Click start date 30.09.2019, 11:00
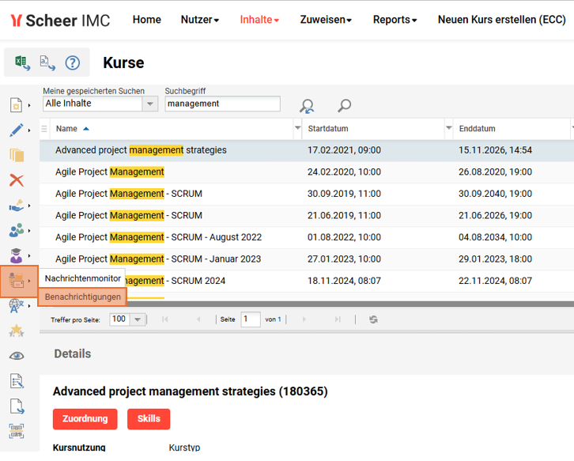The width and height of the screenshot is (574, 461). 344,194
